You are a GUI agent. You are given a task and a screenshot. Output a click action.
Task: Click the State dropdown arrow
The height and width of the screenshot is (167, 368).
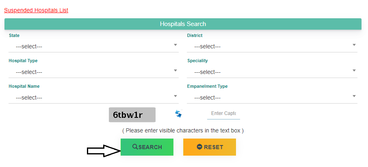point(175,45)
